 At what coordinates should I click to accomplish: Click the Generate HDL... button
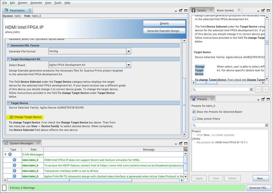(259, 188)
